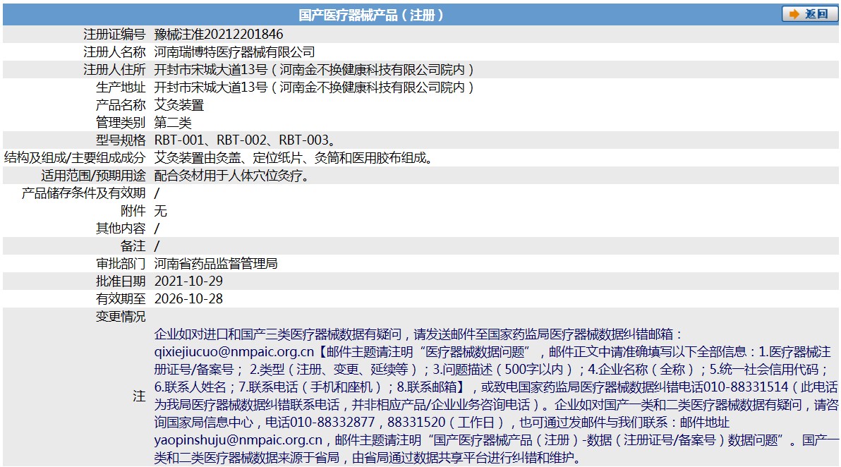Click the 适用范围/预期用途 label
Screen dimensions: 841x467
(x=93, y=176)
